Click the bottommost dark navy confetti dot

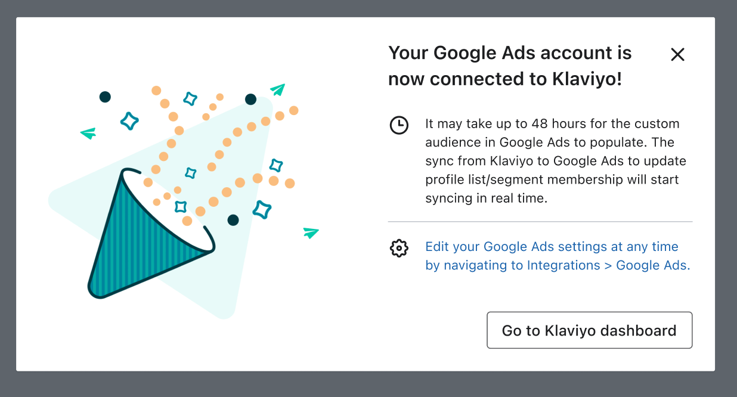tap(233, 221)
